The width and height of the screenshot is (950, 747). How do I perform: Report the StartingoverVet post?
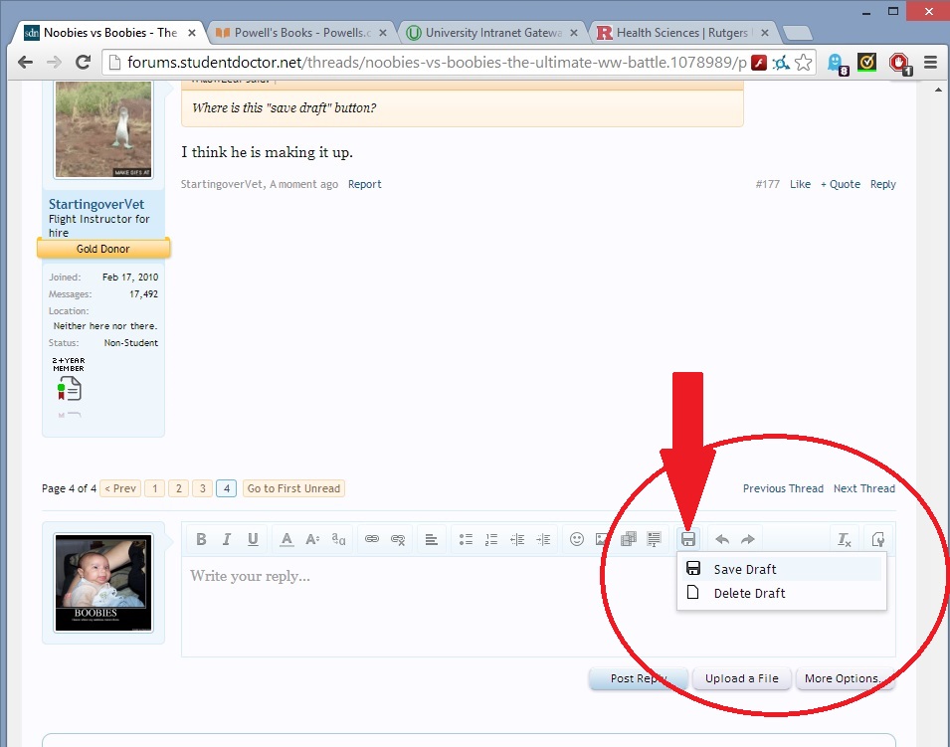click(365, 184)
